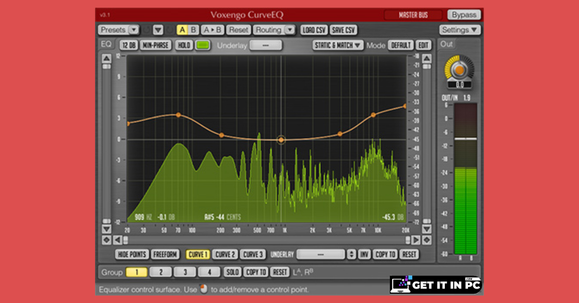Click the right diamond zoom-reset icon
This screenshot has width=579, height=303.
point(427,240)
